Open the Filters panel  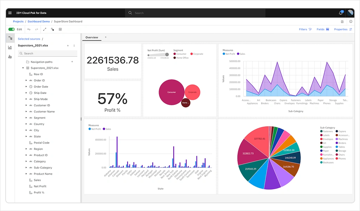pos(305,30)
